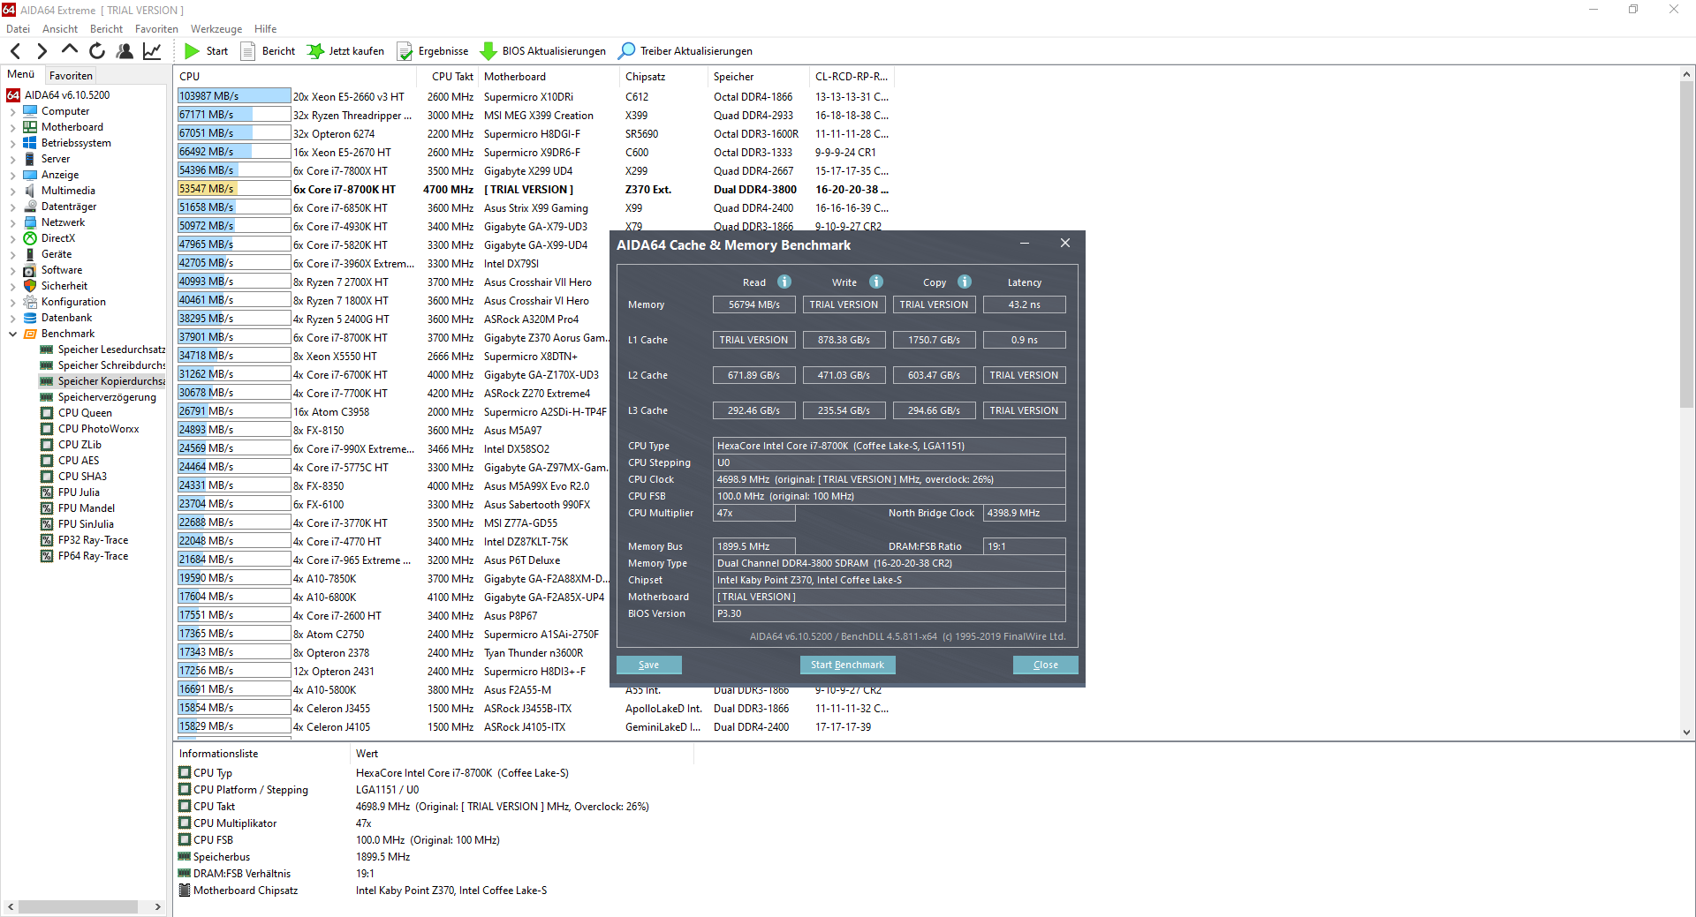The width and height of the screenshot is (1696, 917).
Task: Click Save in benchmark dialog
Action: 648,665
